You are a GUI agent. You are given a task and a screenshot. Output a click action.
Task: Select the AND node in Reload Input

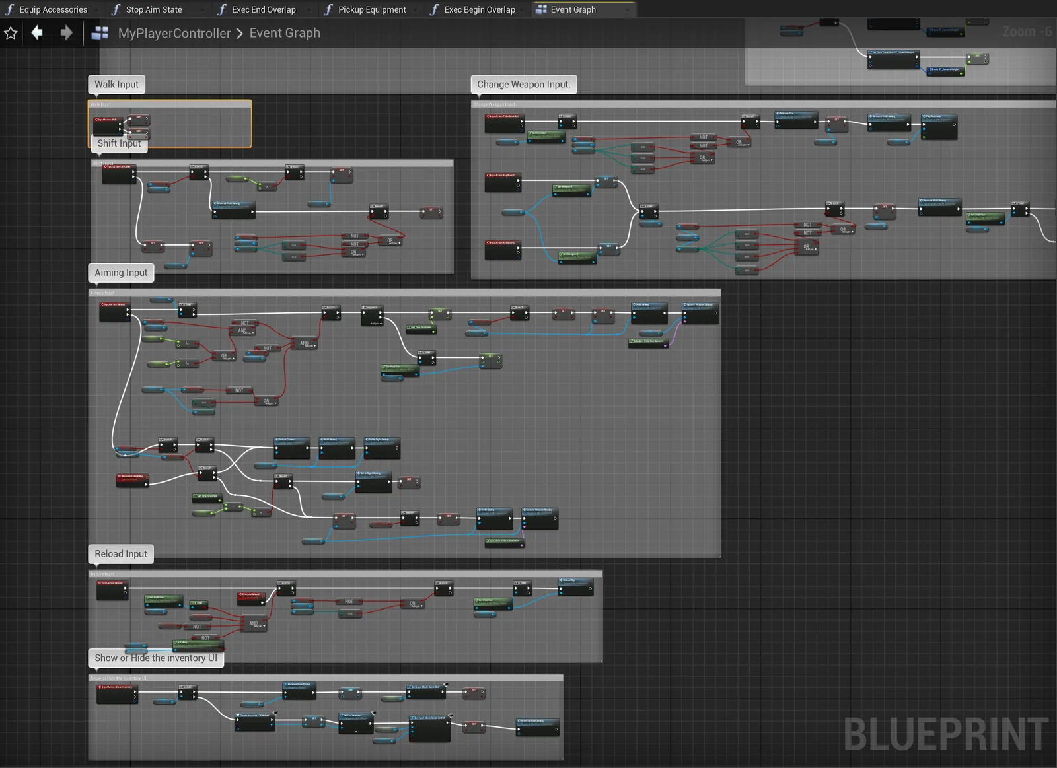pos(254,623)
